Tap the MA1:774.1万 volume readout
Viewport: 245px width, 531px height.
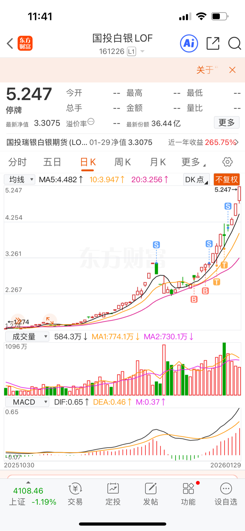(x=115, y=337)
